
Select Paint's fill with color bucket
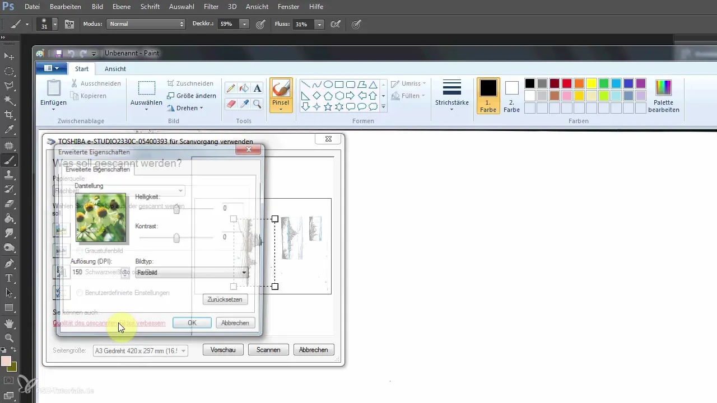pyautogui.click(x=244, y=88)
